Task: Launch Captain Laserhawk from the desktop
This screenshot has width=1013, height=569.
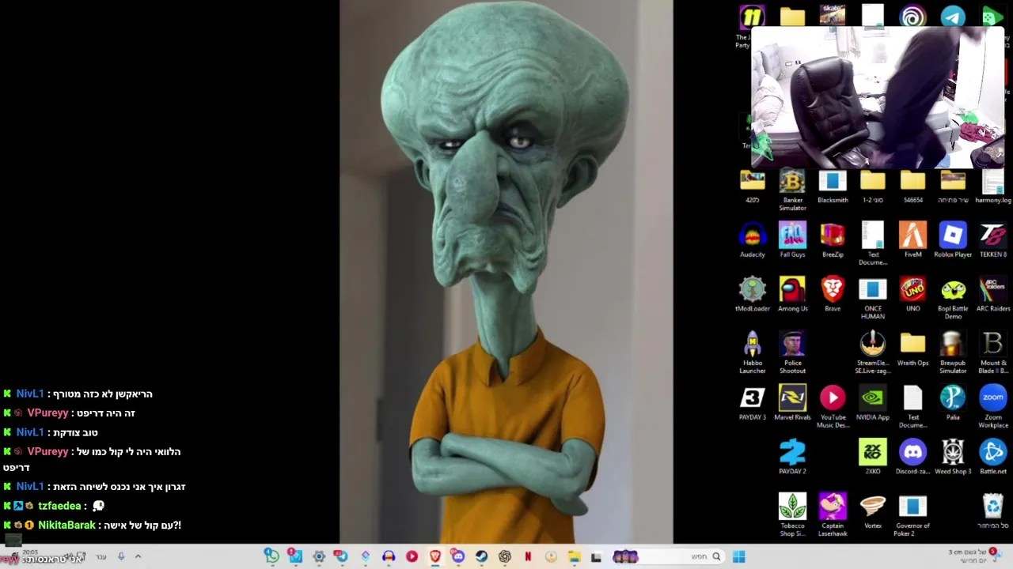Action: [x=833, y=514]
